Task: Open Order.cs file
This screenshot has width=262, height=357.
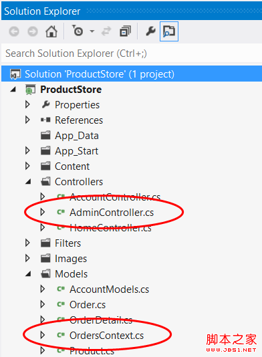Action: (x=88, y=305)
